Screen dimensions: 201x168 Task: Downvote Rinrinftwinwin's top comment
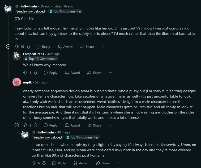click(x=28, y=47)
